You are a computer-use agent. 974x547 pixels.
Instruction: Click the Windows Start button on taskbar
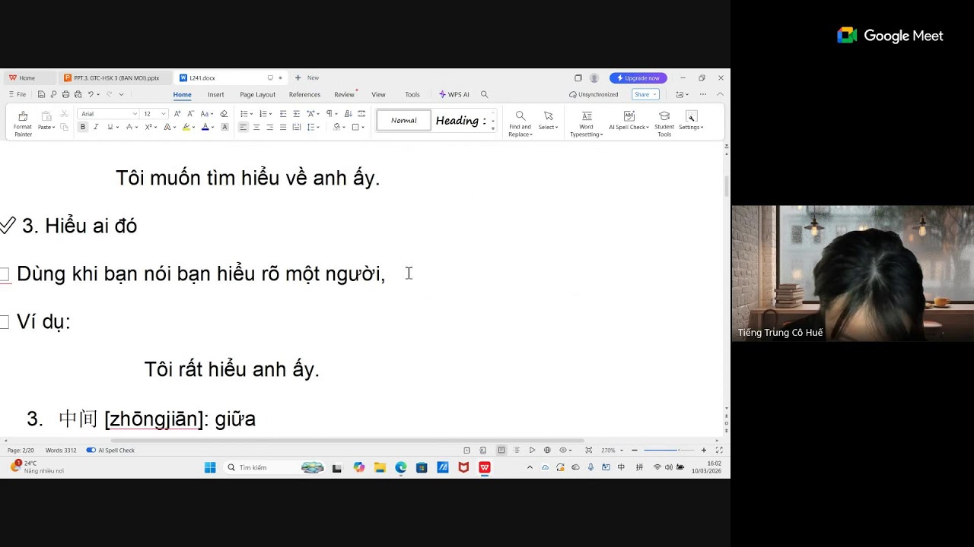pos(210,467)
